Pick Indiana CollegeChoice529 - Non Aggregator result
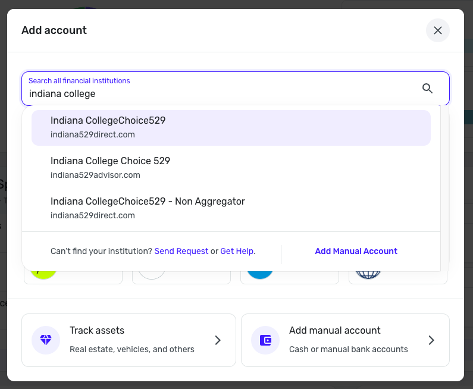The image size is (473, 389). (231, 208)
